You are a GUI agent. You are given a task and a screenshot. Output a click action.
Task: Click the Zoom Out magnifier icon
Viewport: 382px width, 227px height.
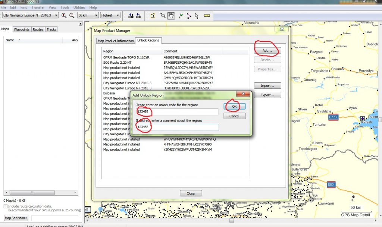72,16
